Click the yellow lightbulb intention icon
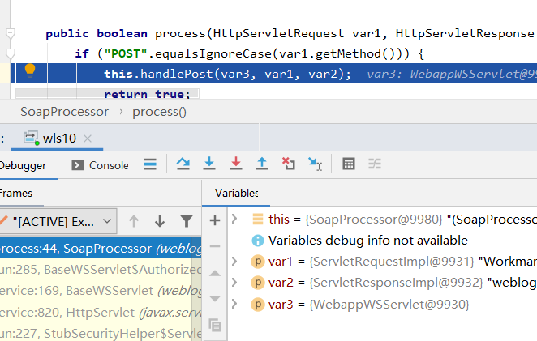The image size is (537, 341). (31, 71)
